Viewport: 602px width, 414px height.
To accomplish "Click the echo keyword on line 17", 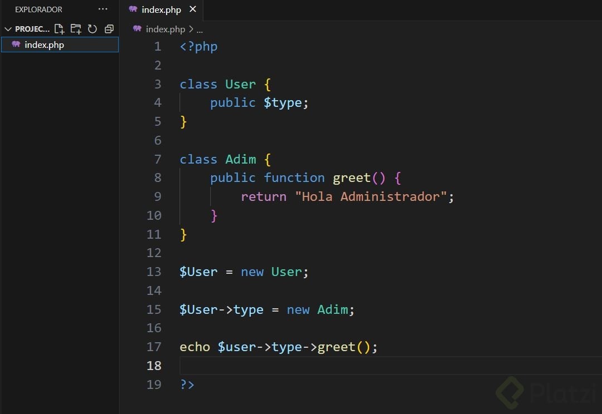I will (195, 347).
